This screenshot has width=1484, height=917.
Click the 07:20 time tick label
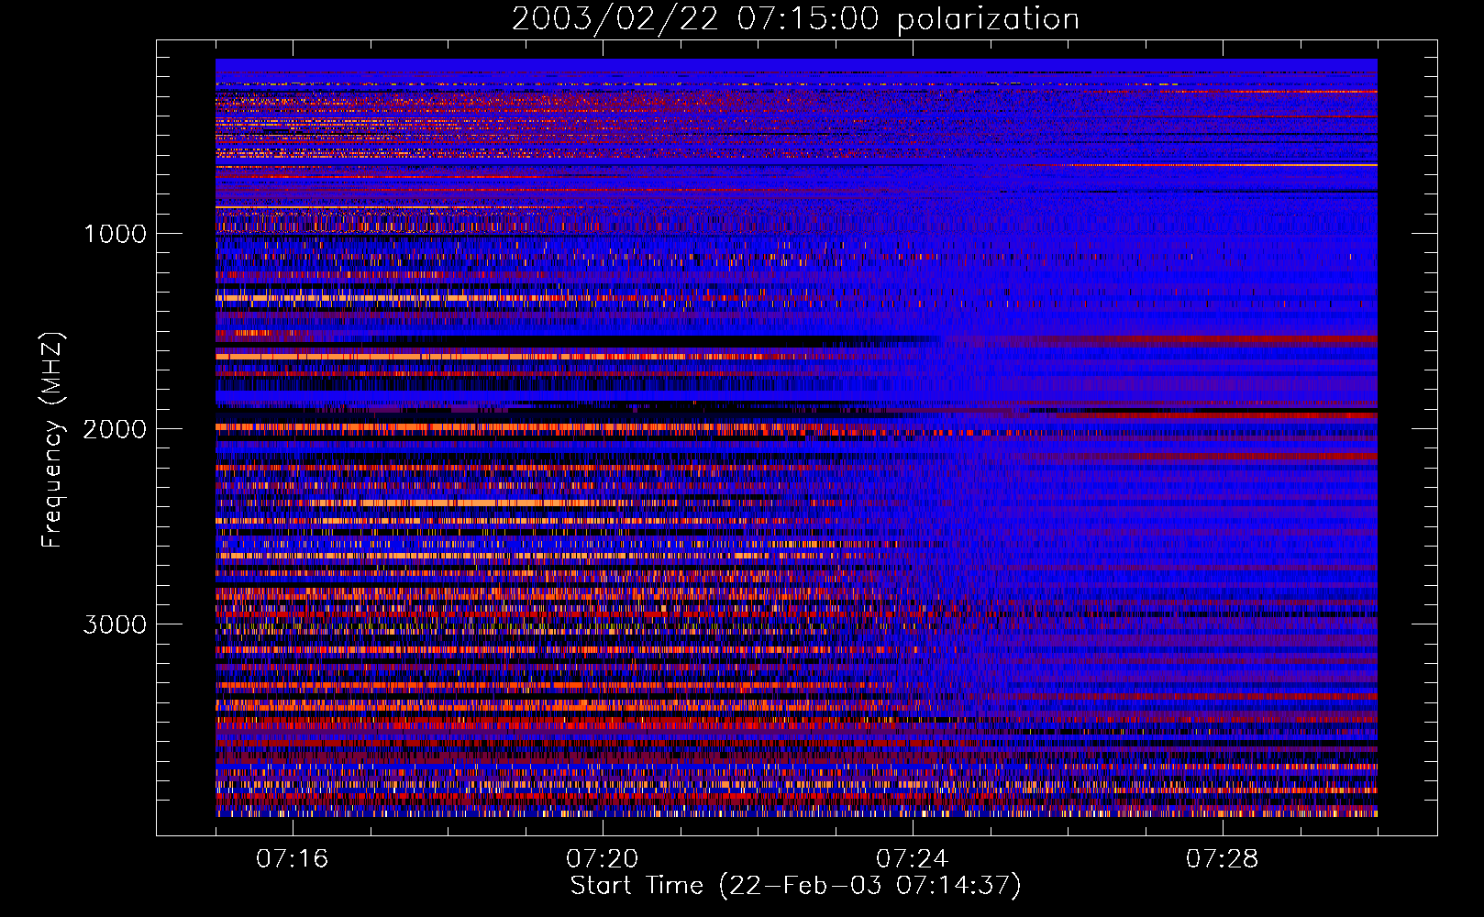[603, 859]
